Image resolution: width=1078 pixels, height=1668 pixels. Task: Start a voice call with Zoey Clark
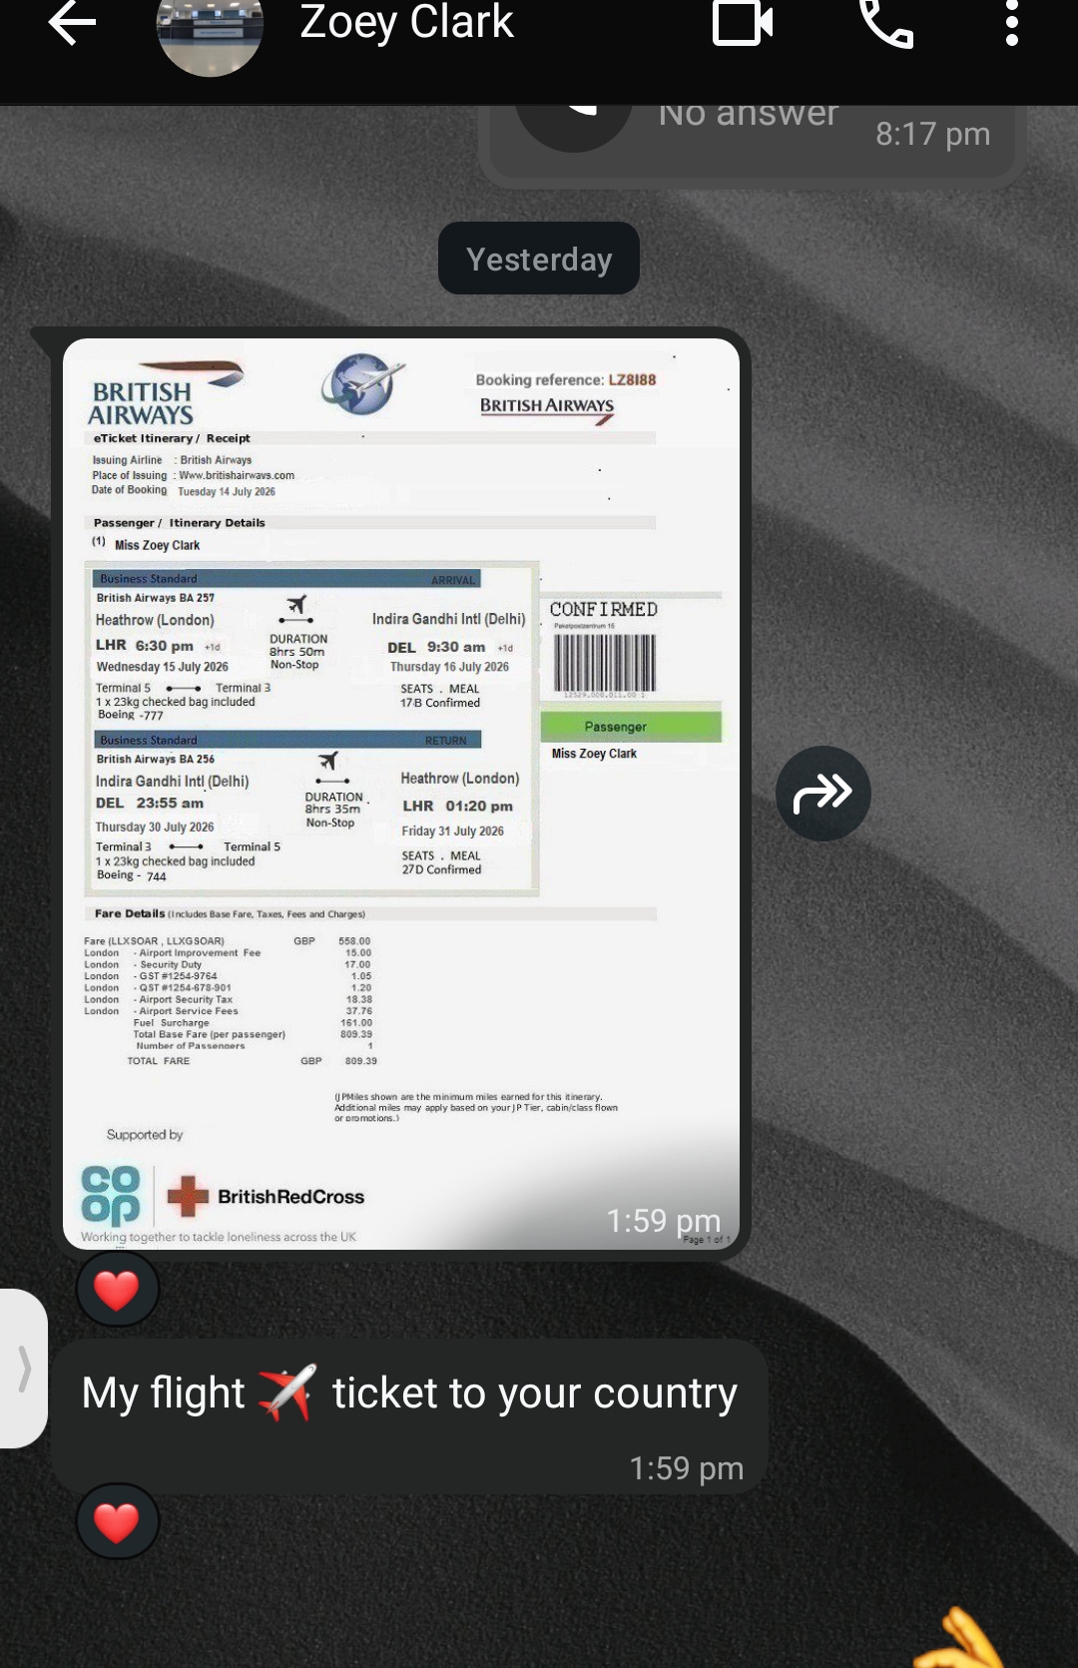pyautogui.click(x=886, y=22)
